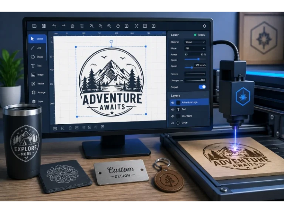Hide the Mountains layer via its eye icon
The image size is (284, 213).
[x=173, y=116]
